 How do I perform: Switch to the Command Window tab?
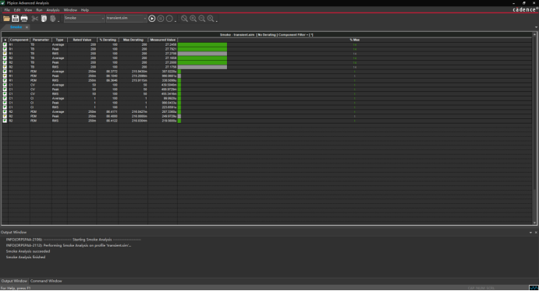pos(46,281)
